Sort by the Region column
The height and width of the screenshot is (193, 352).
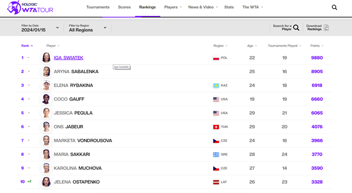pos(220,46)
